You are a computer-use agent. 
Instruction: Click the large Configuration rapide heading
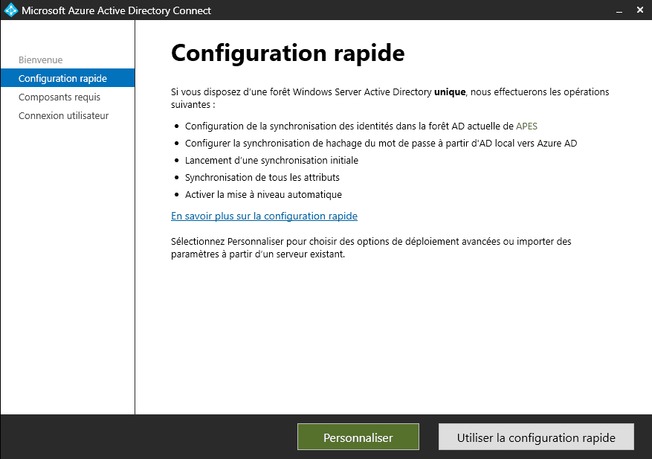pyautogui.click(x=288, y=54)
